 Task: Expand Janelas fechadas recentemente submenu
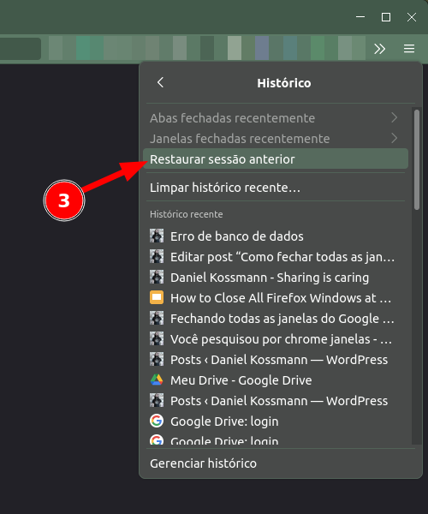[x=276, y=139]
